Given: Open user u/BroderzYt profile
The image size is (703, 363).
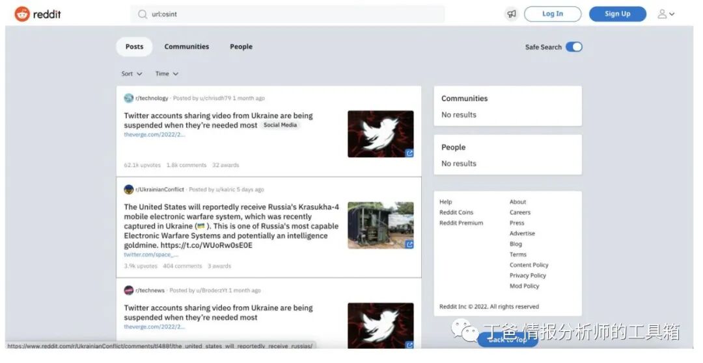Looking at the screenshot, I should (x=212, y=290).
